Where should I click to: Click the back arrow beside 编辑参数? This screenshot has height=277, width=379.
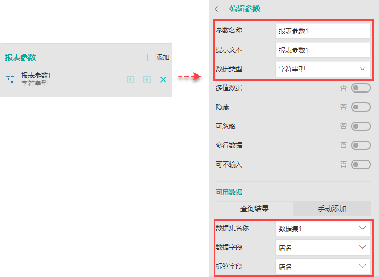[x=219, y=9]
